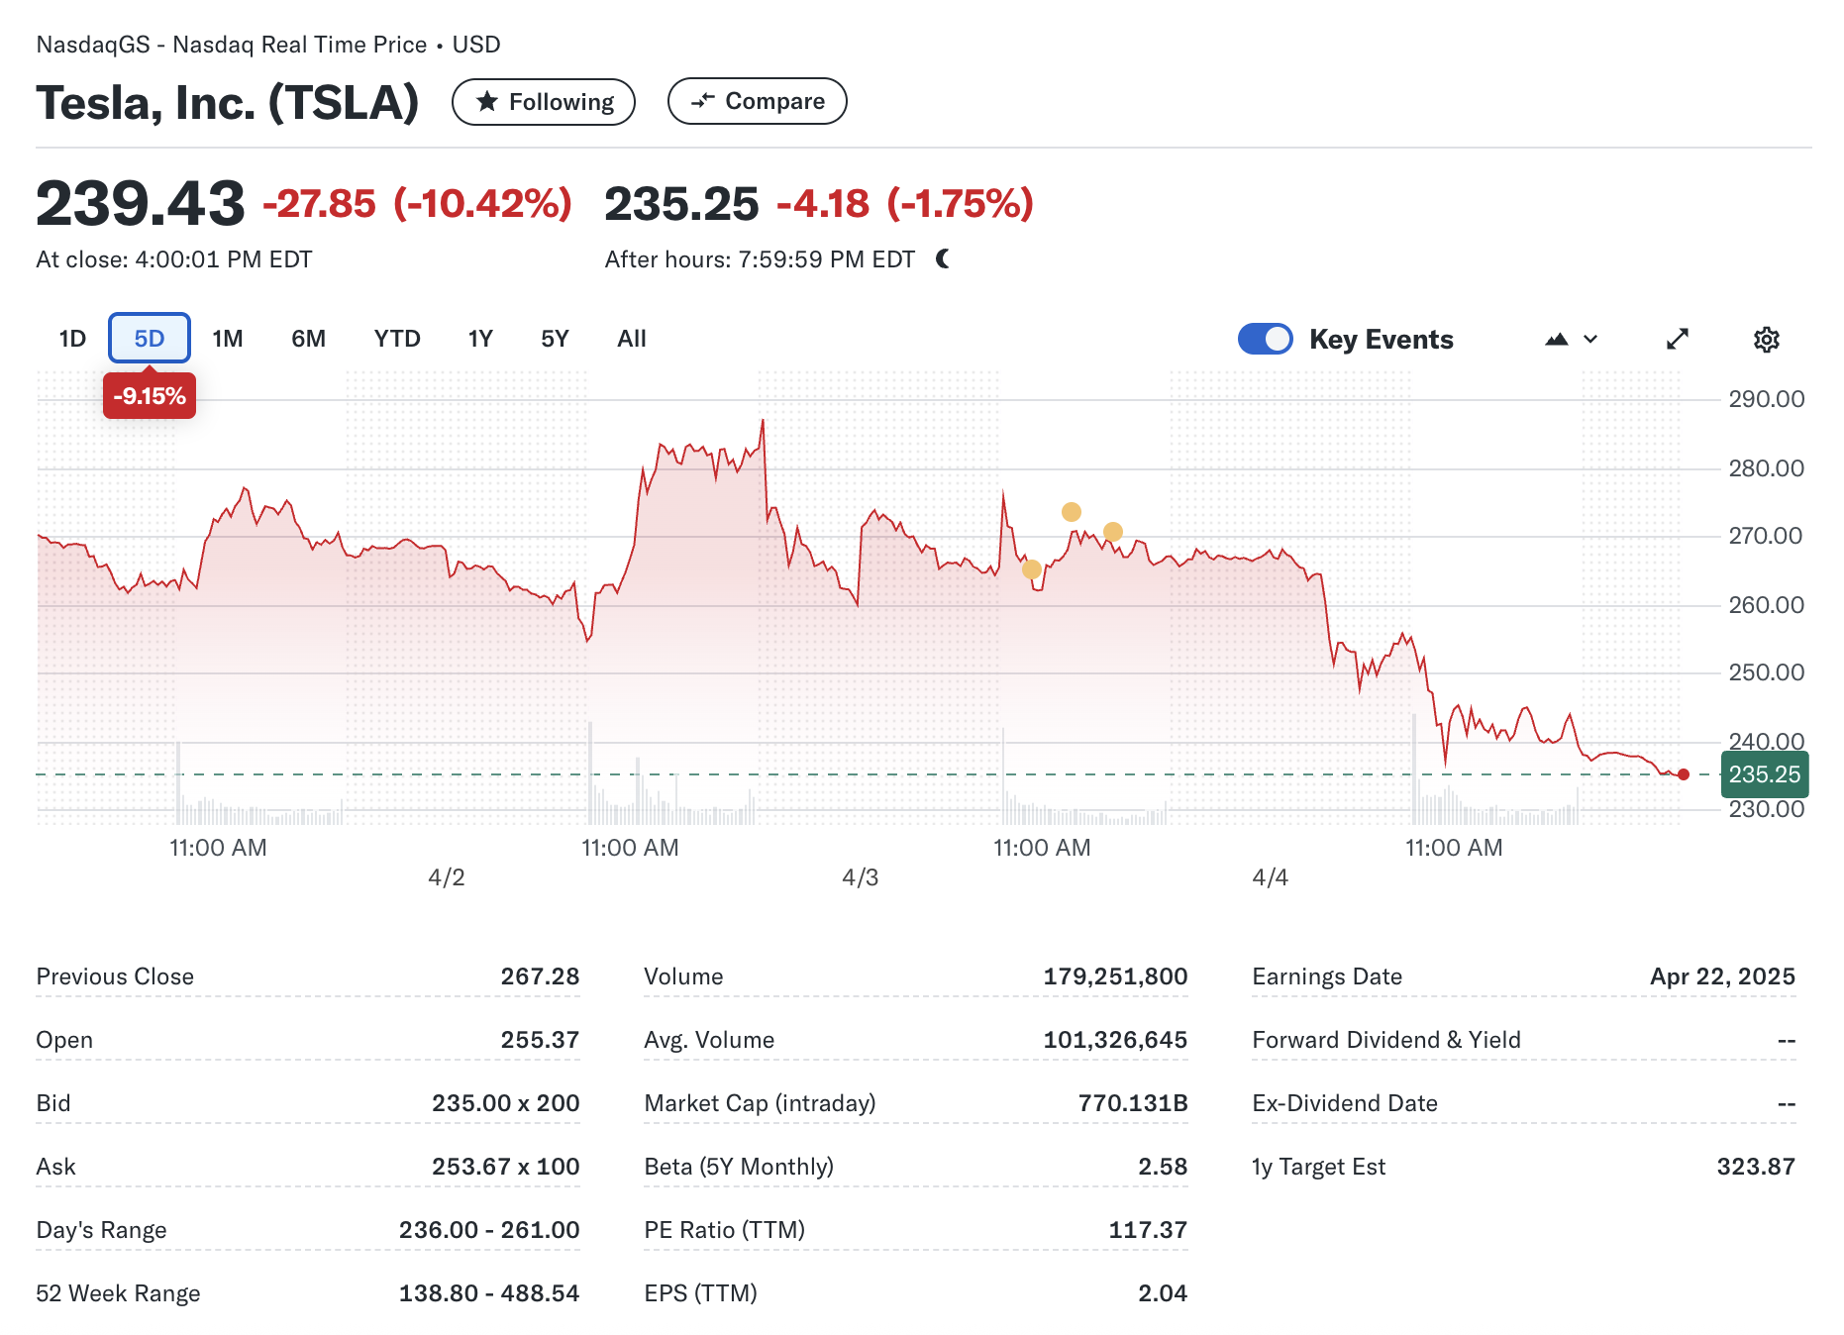This screenshot has width=1844, height=1335.
Task: Click the closing price 239.43
Action: tap(140, 204)
